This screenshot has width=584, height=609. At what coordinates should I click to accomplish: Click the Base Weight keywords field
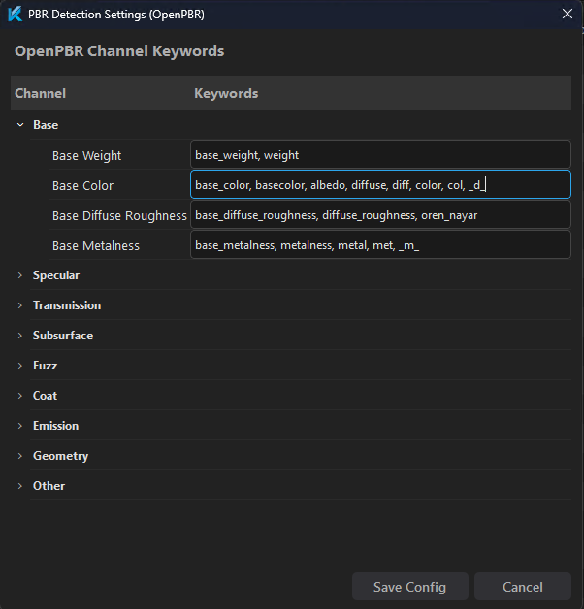pyautogui.click(x=380, y=154)
